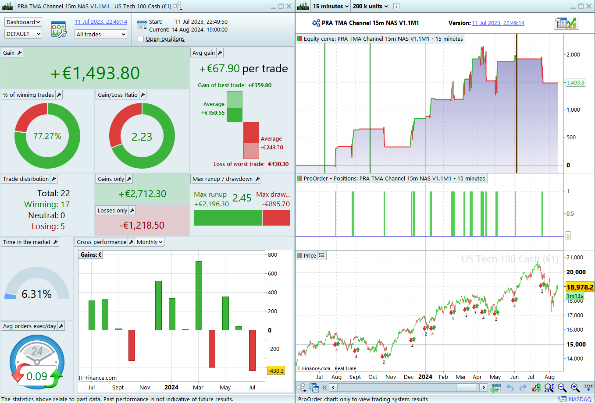Image resolution: width=595 pixels, height=403 pixels.
Task: Click the chart scrollbar right arrow
Action: coord(484,387)
